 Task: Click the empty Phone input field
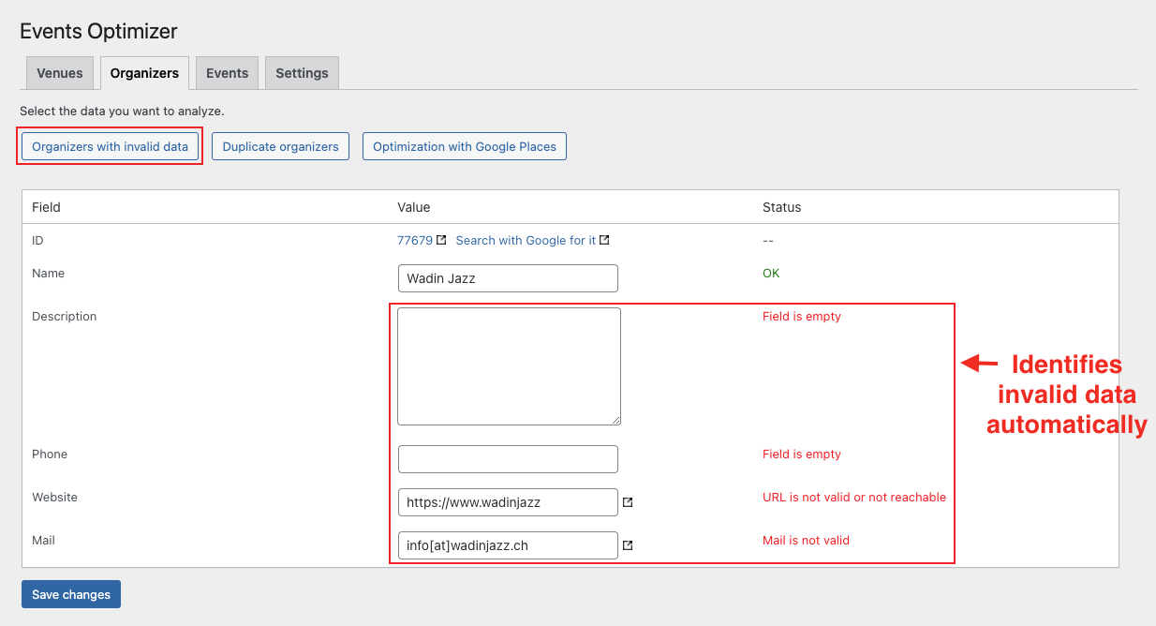[507, 459]
